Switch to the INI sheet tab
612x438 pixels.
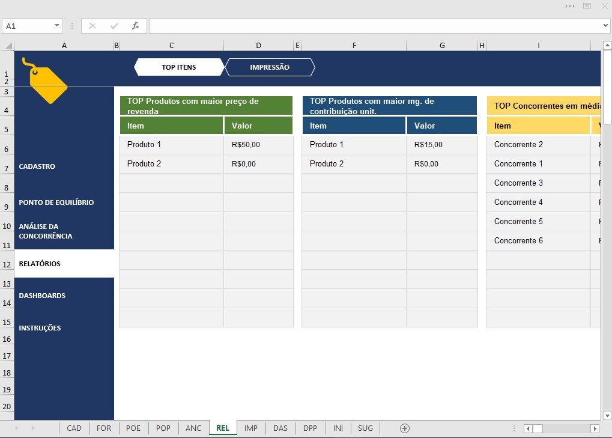(338, 428)
